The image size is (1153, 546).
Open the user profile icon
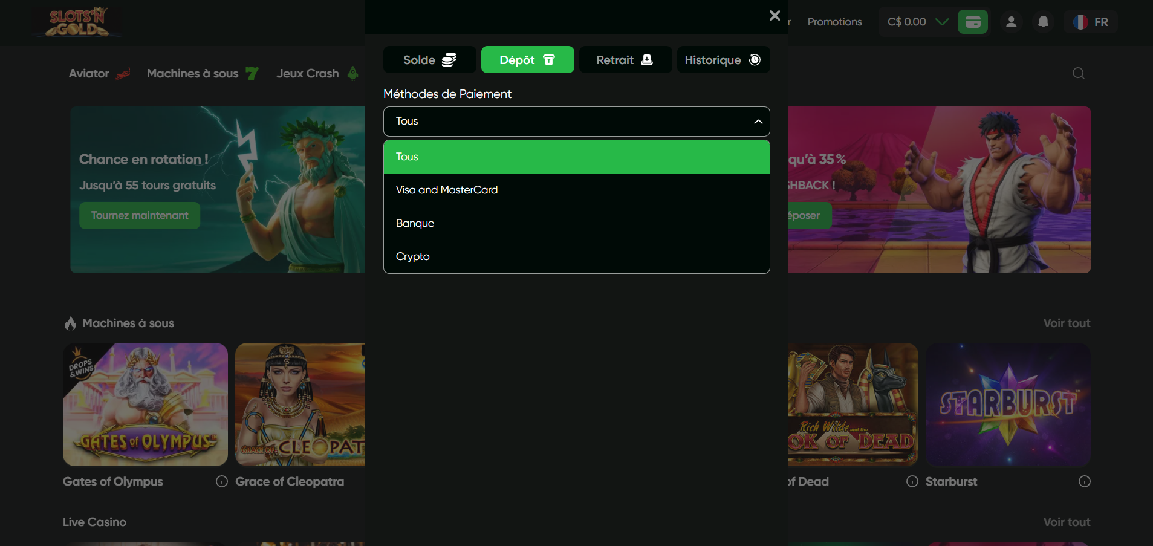coord(1011,22)
